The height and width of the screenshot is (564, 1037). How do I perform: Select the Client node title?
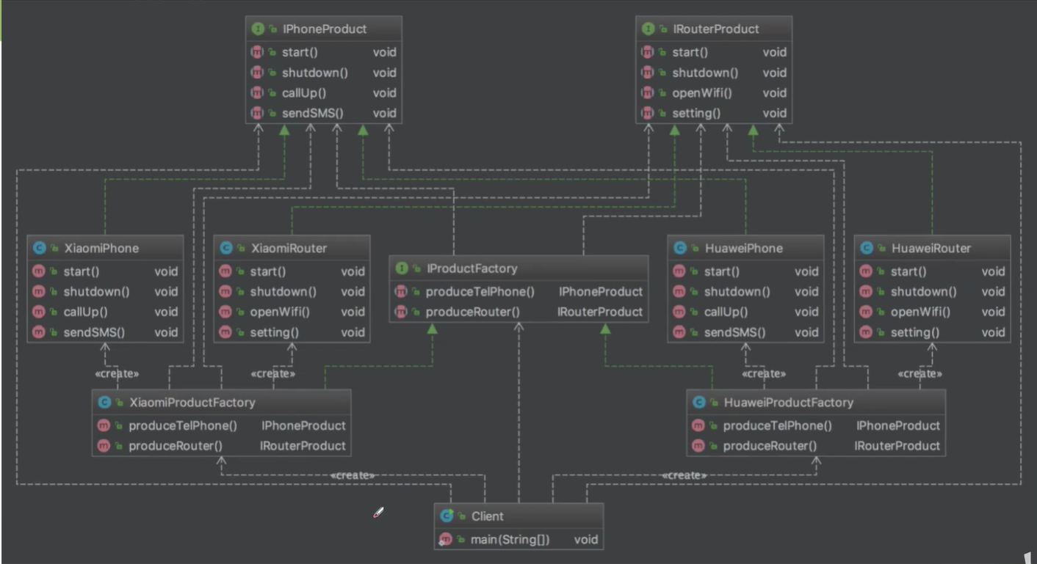488,516
